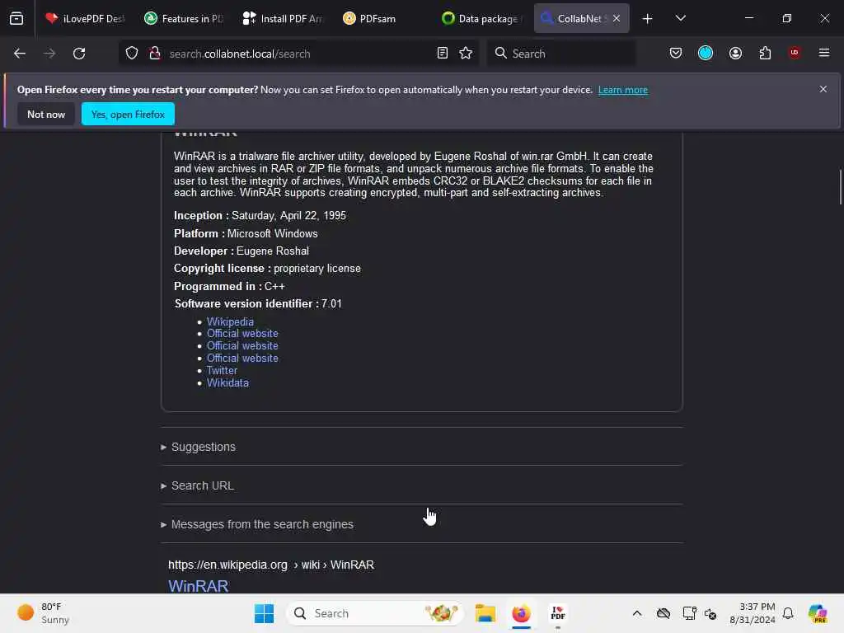Open Firefox View icon
The height and width of the screenshot is (633, 844).
16,18
